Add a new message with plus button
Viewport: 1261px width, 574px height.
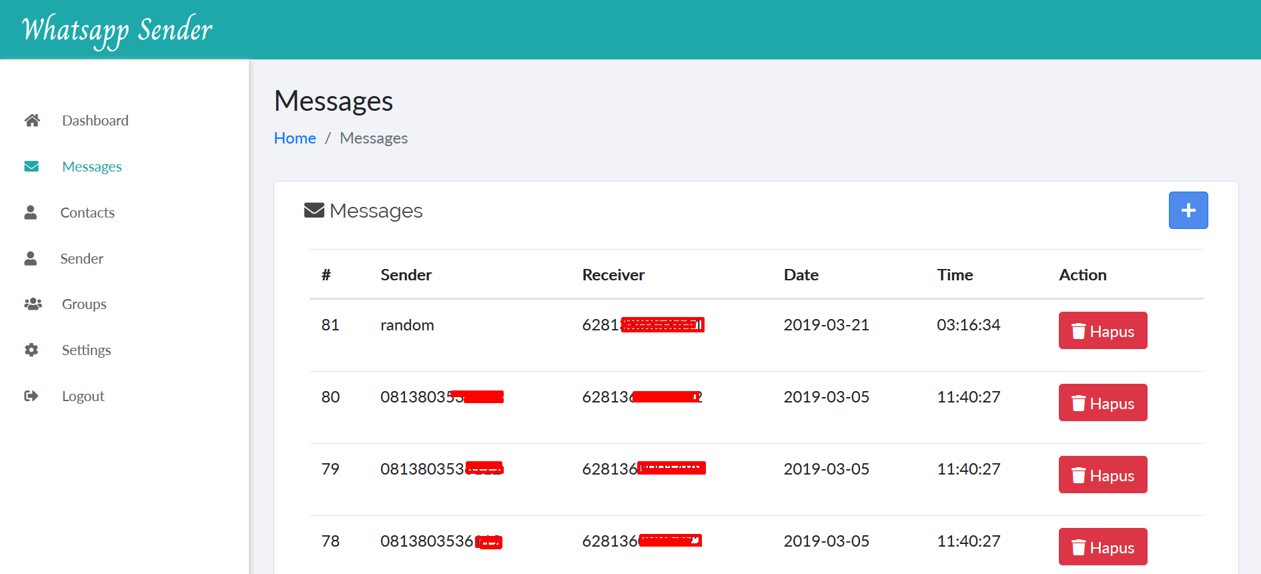(1188, 210)
